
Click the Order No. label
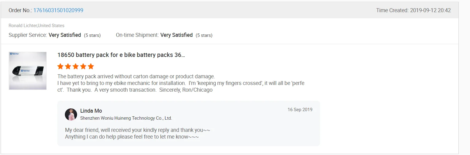coord(20,10)
